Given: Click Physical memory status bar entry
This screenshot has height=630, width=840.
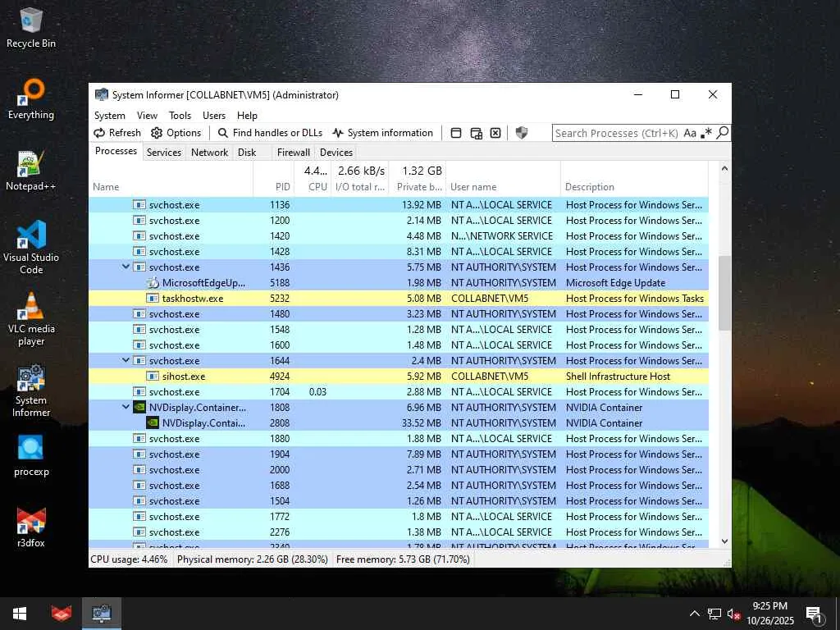Looking at the screenshot, I should 253,559.
